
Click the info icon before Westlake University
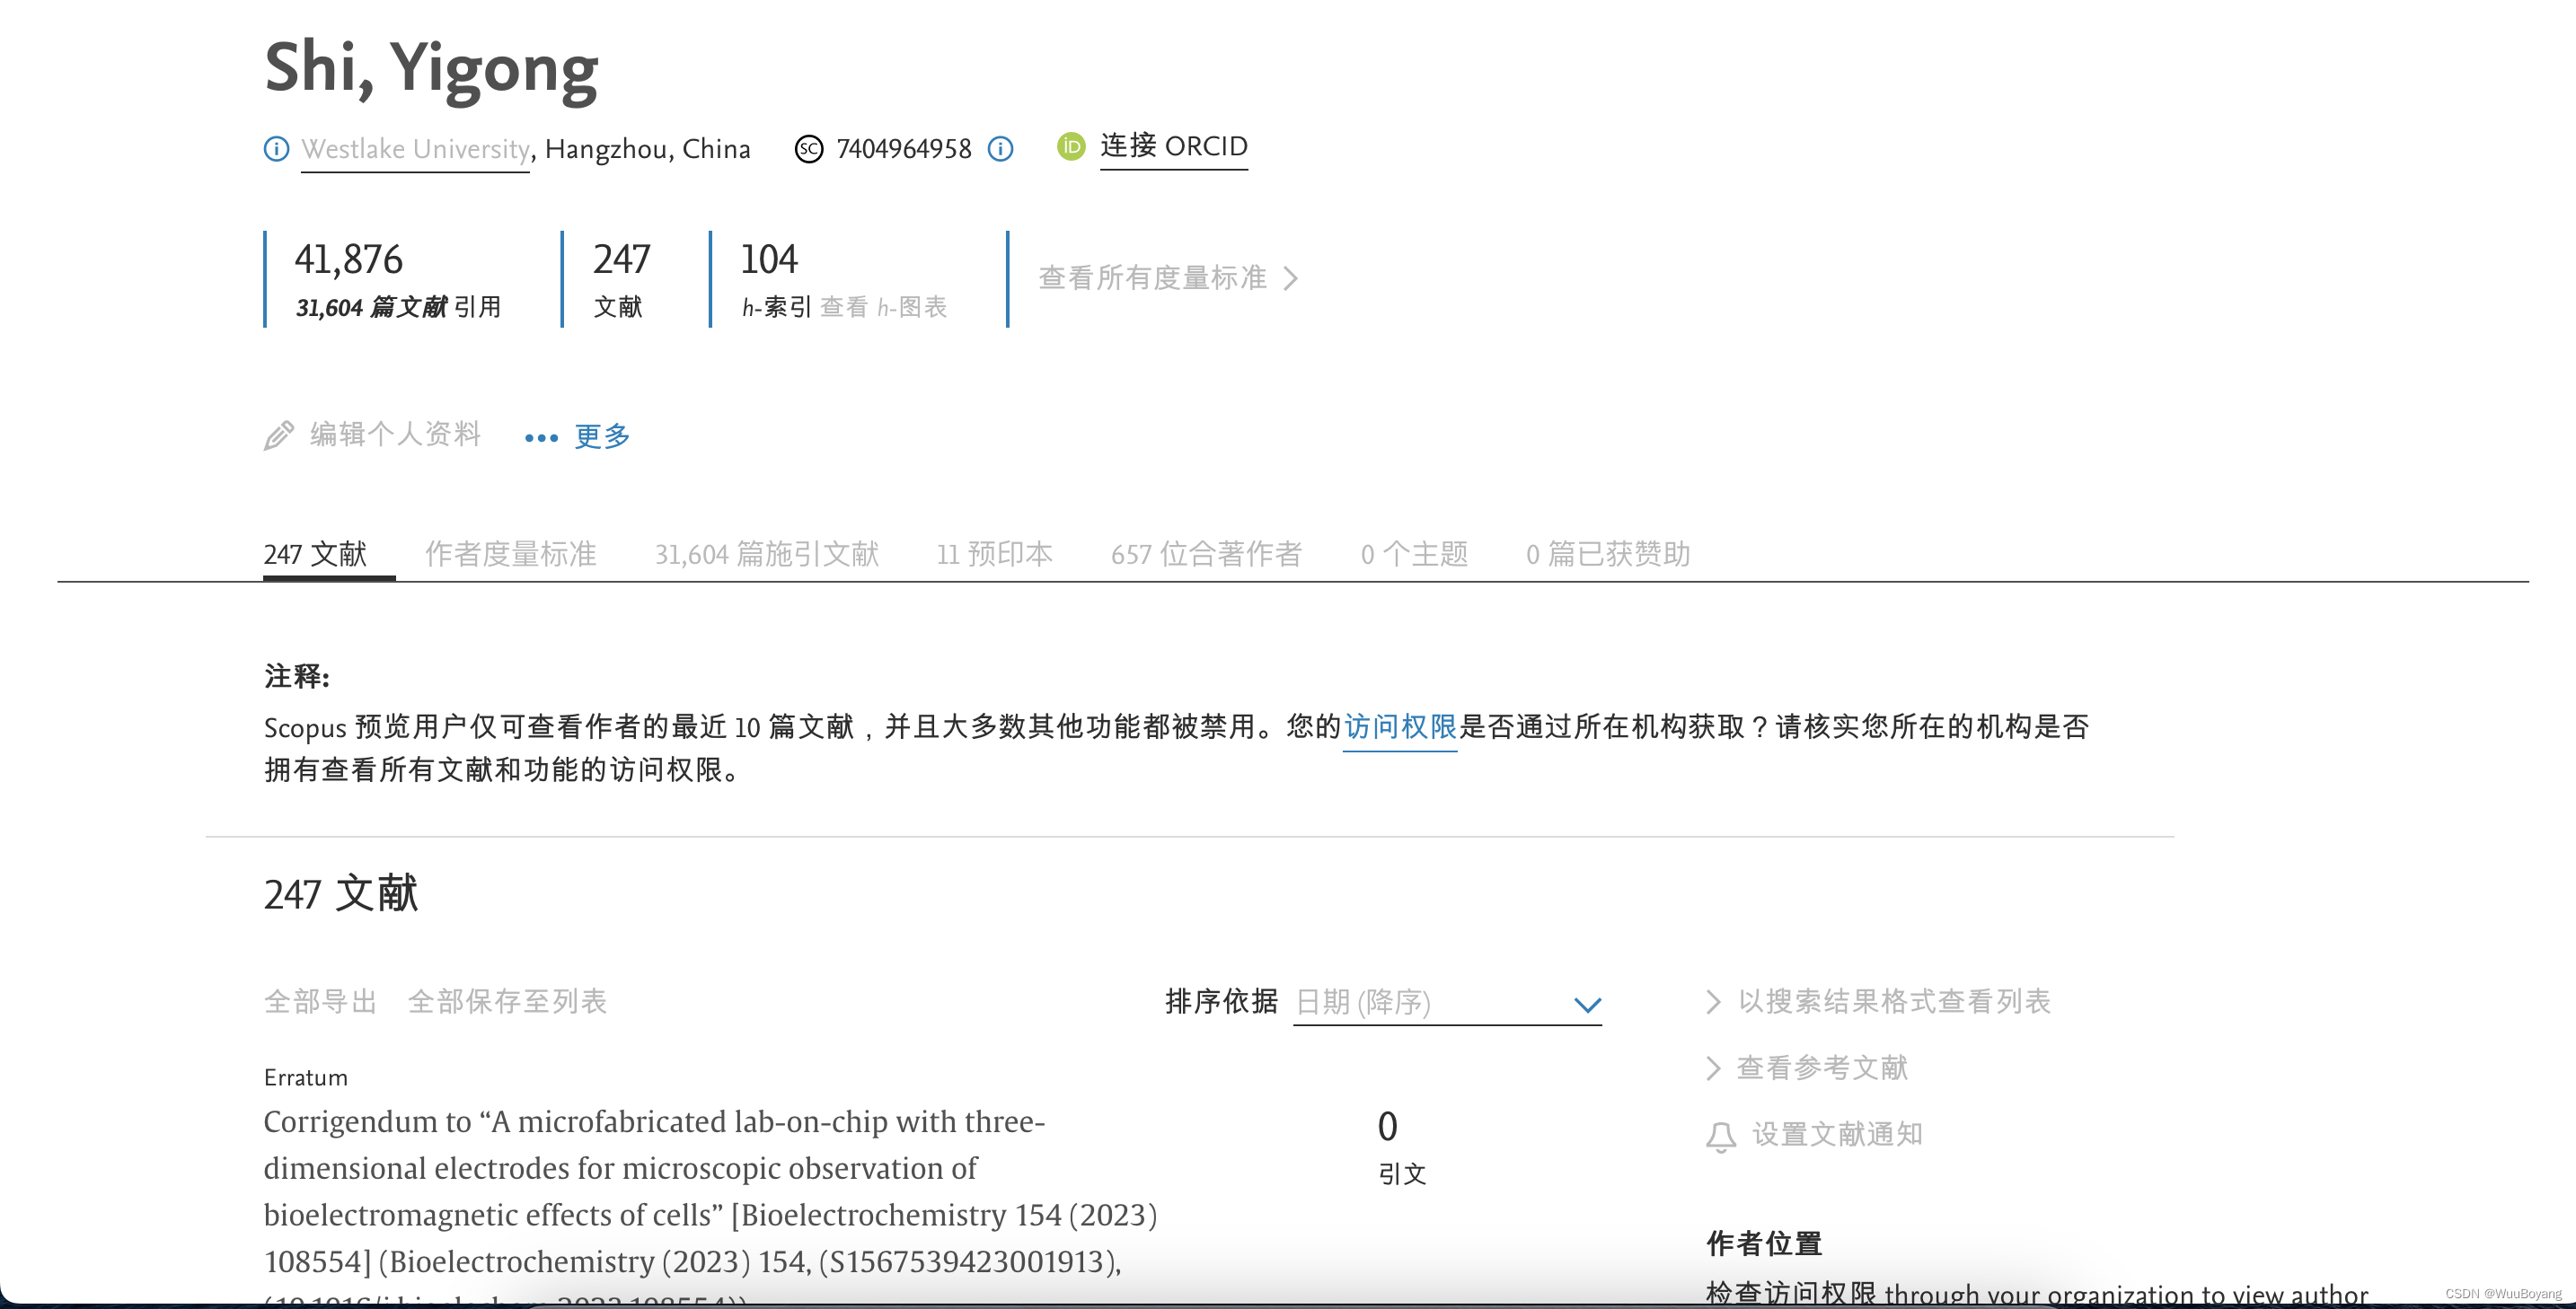(x=276, y=149)
